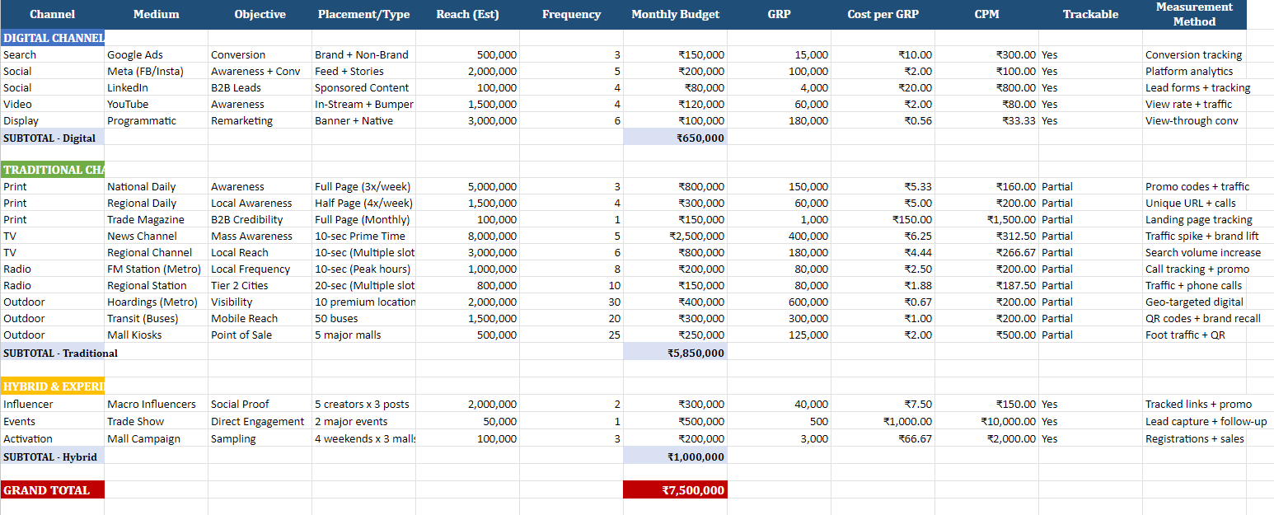Viewport: 1274px width, 515px height.
Task: Select the 50 buses placement cell
Action: coord(363,318)
